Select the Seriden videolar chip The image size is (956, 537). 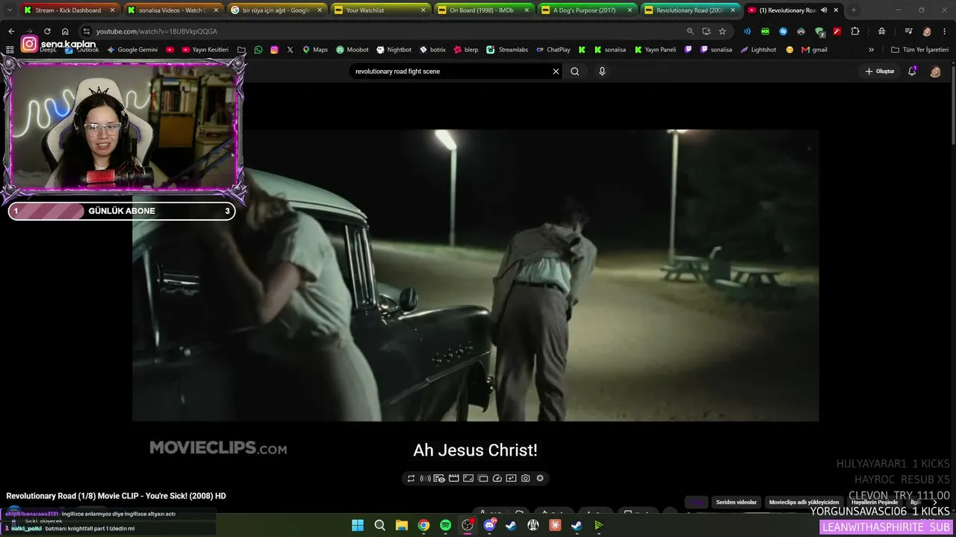click(x=736, y=502)
